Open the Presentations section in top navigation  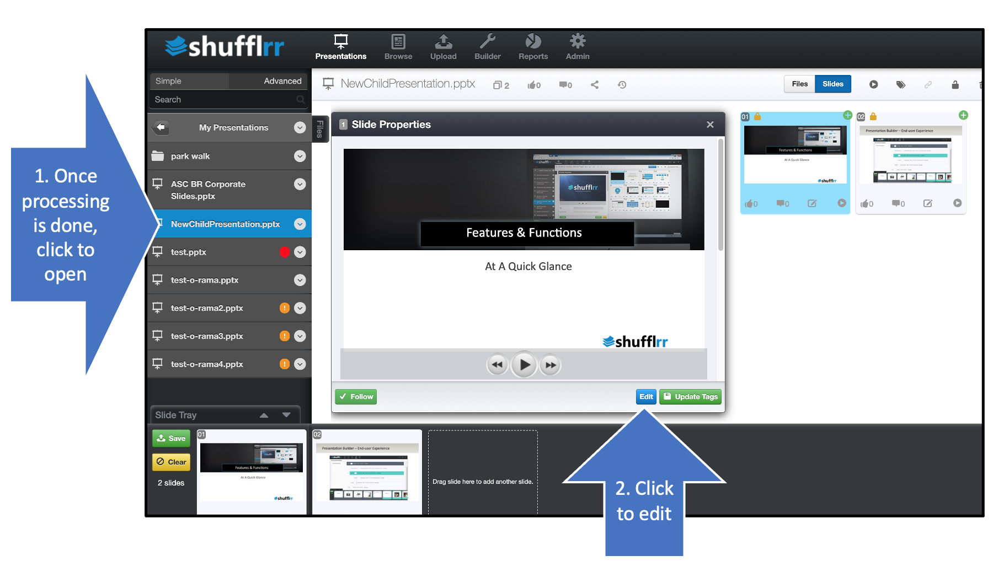tap(341, 47)
